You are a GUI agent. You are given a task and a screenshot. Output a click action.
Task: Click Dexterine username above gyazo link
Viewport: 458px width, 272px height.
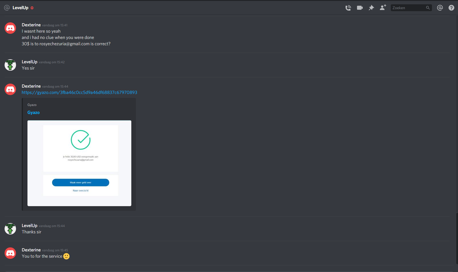pyautogui.click(x=31, y=86)
